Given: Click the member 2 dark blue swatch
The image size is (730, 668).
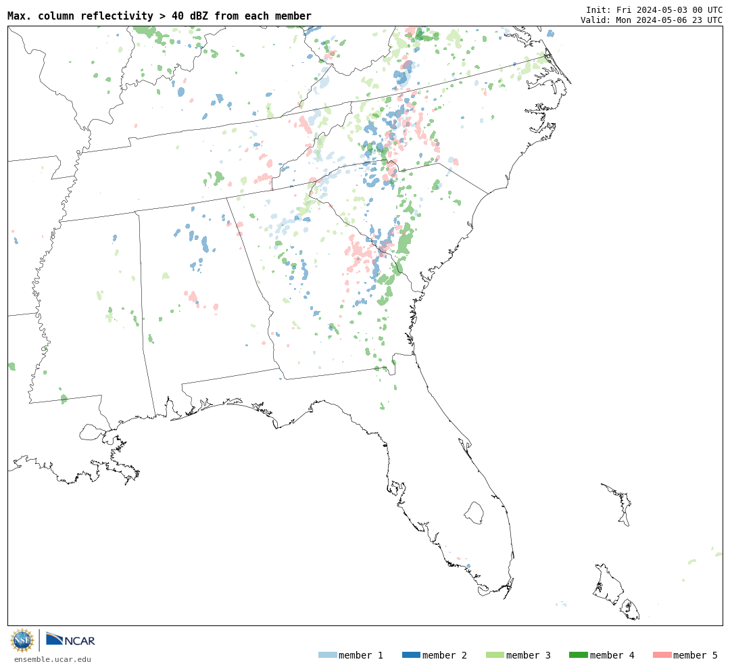Looking at the screenshot, I should pos(411,655).
